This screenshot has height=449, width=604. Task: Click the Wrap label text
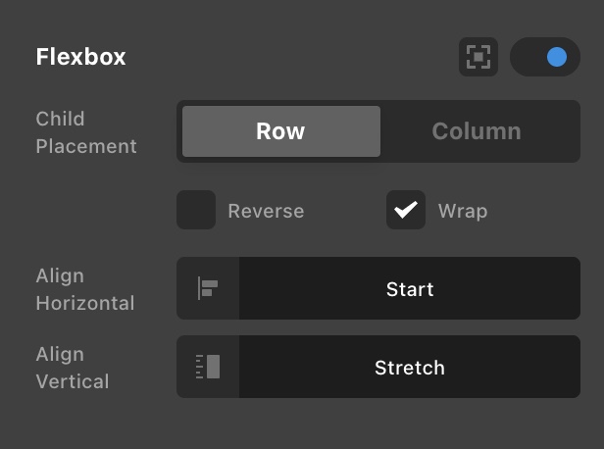pos(463,211)
